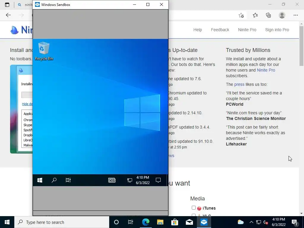304x228 pixels.
Task: Open the Edge tab actions menu icon
Action: [x=7, y=5]
